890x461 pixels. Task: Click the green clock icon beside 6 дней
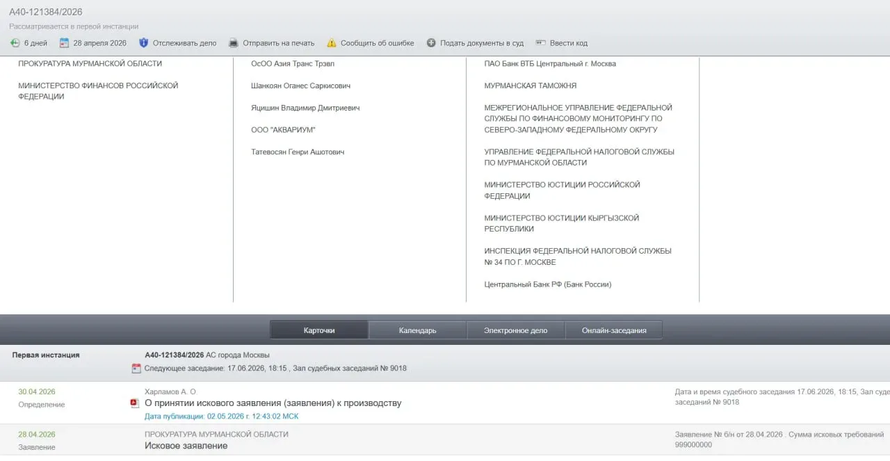click(15, 43)
